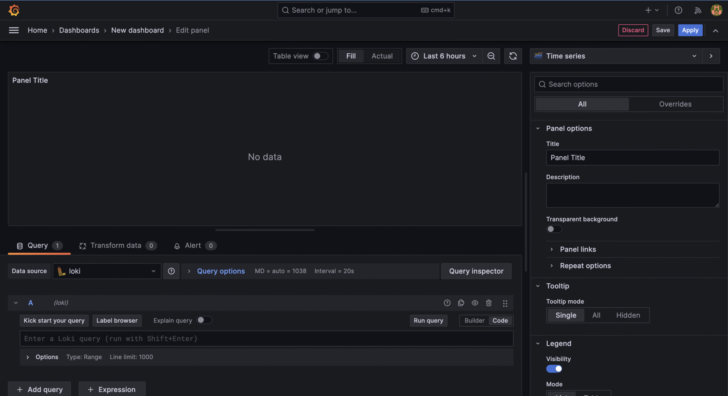
Task: Click in the Loki query input field
Action: [267, 339]
